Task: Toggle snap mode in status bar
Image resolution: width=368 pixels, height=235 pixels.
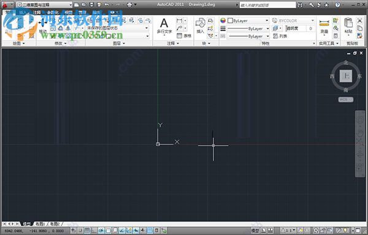Action: (80, 231)
